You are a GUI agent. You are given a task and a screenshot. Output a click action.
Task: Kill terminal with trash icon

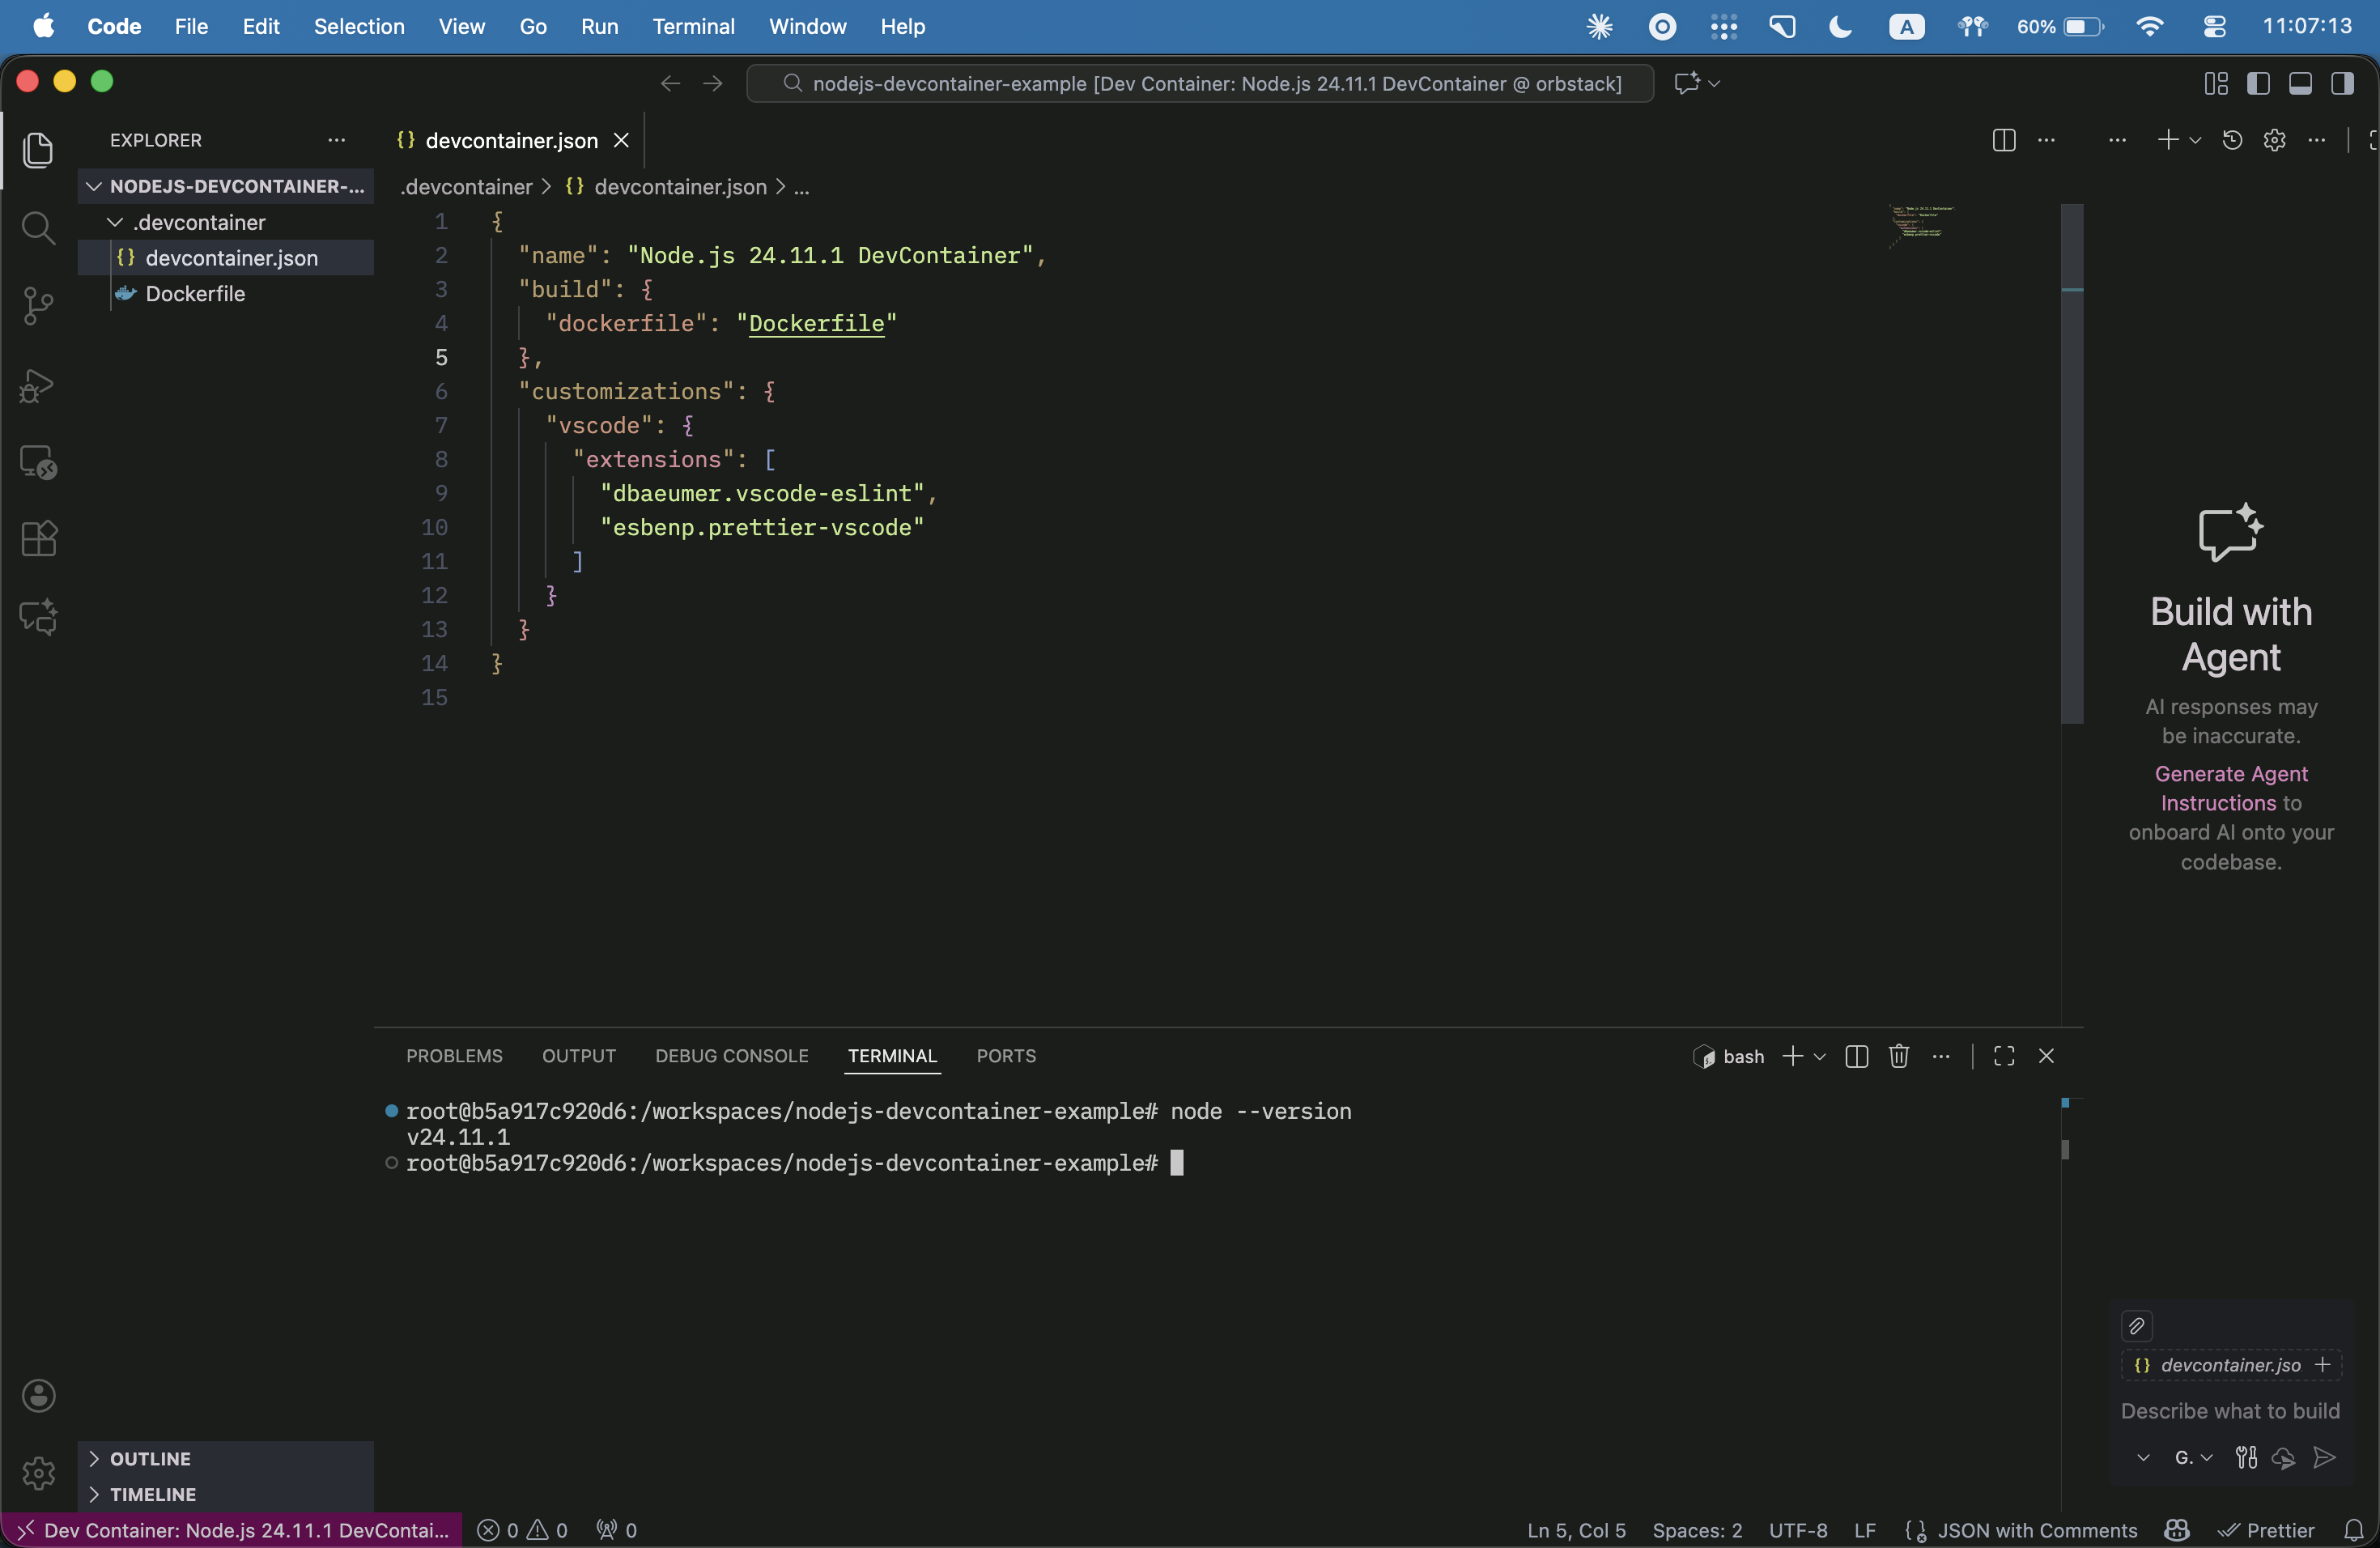click(1898, 1056)
